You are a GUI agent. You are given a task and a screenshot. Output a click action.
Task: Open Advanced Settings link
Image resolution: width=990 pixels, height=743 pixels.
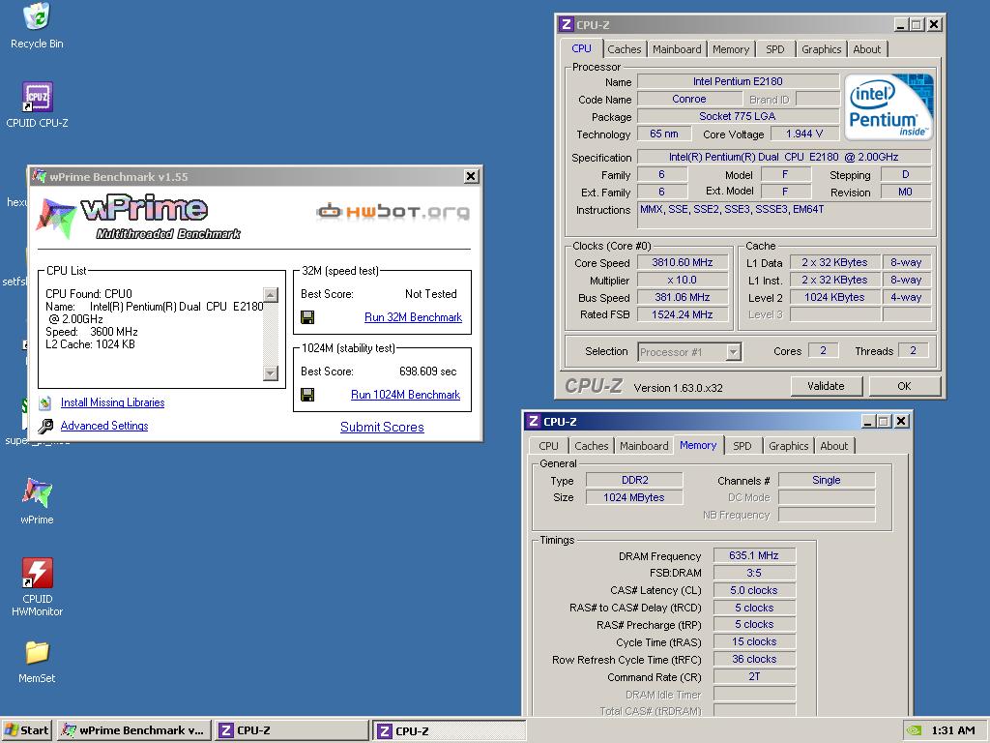click(x=104, y=426)
